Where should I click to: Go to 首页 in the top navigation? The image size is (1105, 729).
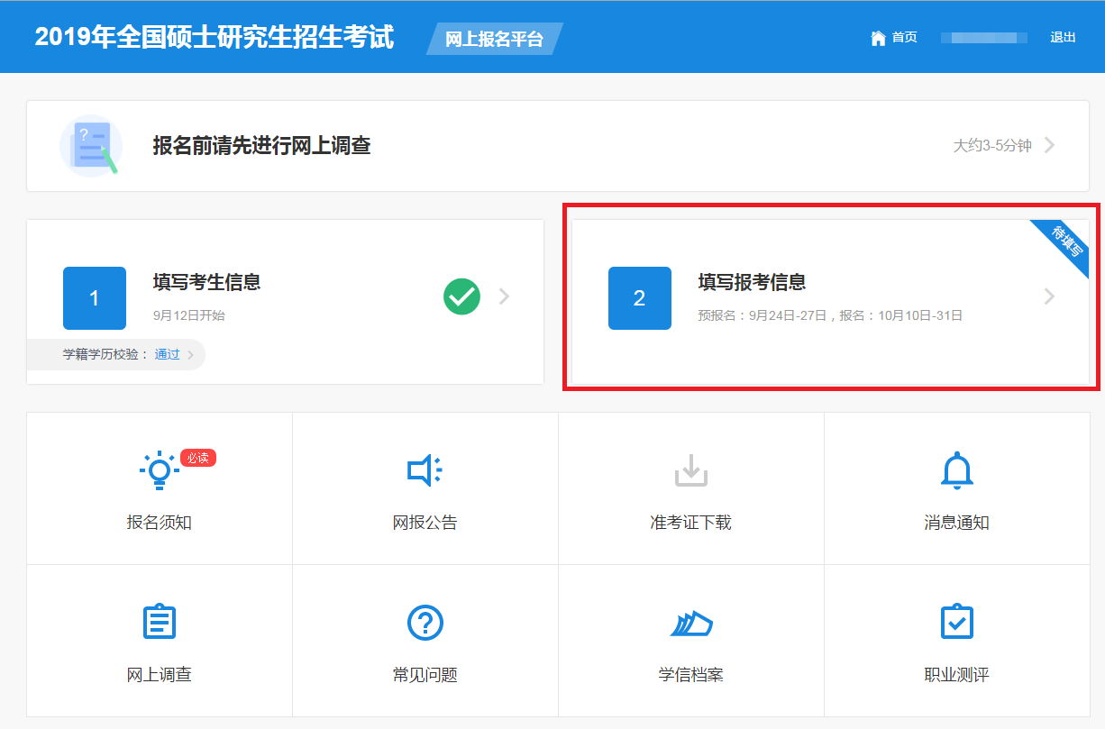[x=904, y=38]
